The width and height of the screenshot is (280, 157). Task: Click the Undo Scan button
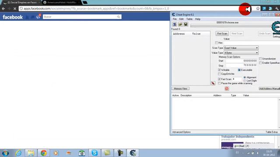click(264, 34)
